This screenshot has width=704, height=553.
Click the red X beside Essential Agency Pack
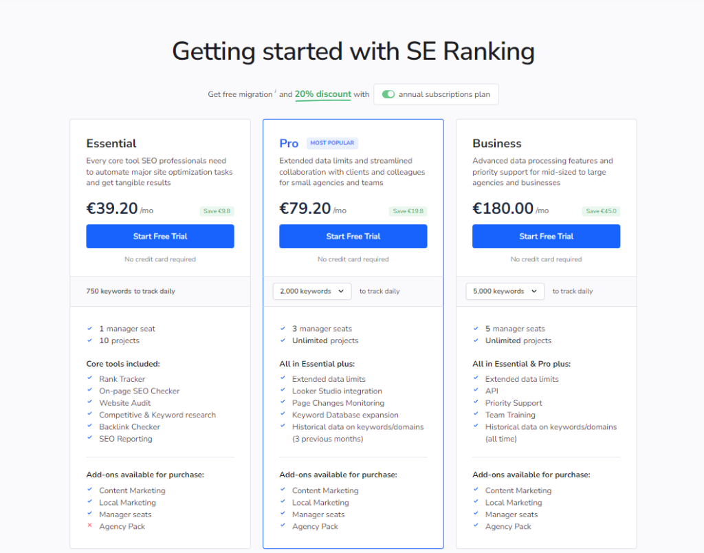coord(90,526)
